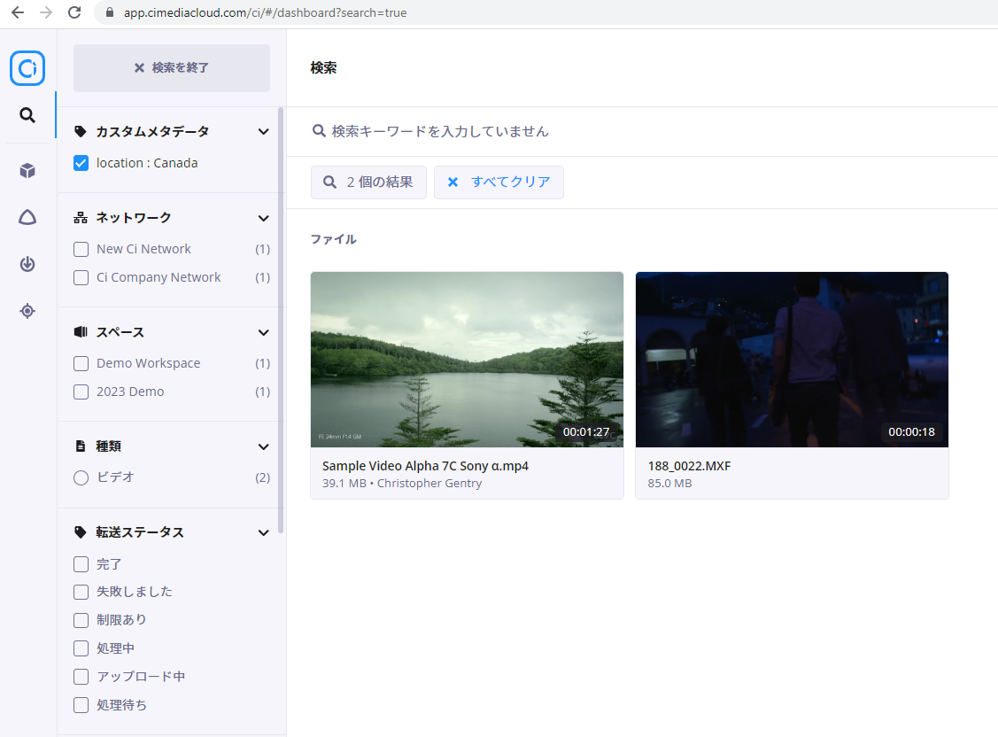Go forward in browser history

[x=46, y=12]
